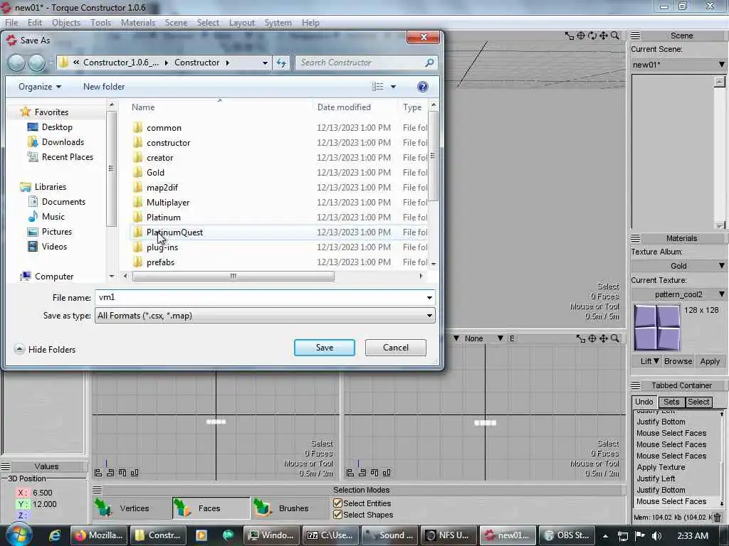Viewport: 729px width, 546px height.
Task: Click the 3D view center/target icon
Action: (581, 36)
